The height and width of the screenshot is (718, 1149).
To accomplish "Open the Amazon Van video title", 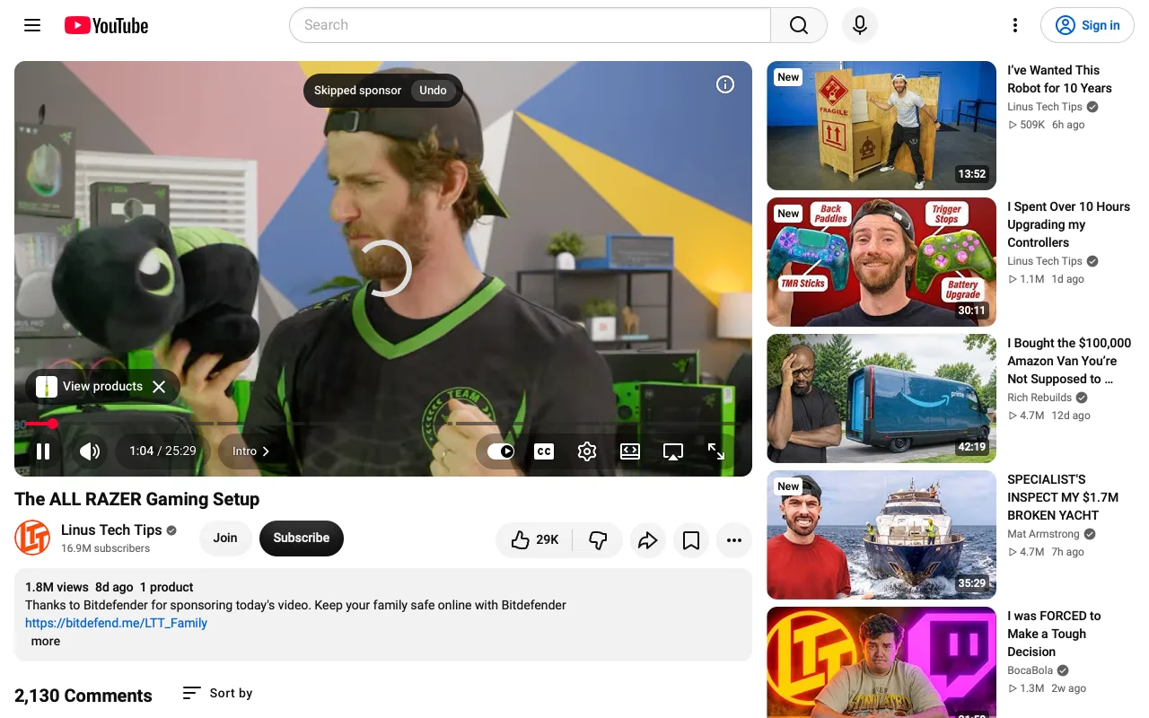I will [1069, 361].
